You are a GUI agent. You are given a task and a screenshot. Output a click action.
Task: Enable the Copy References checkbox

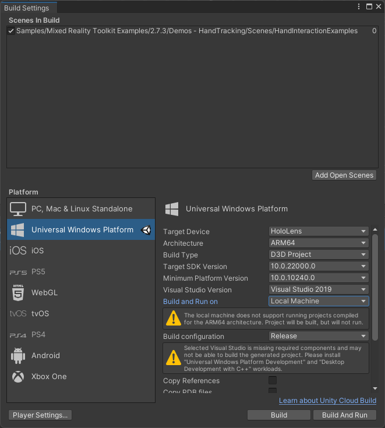tap(273, 380)
